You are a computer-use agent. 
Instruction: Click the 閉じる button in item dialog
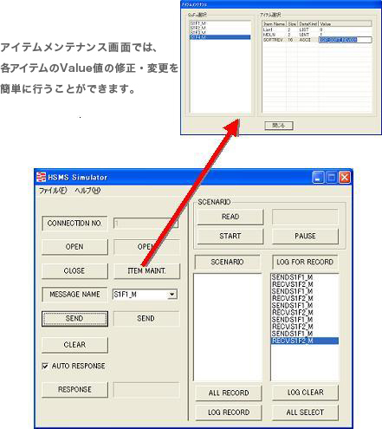coord(279,126)
